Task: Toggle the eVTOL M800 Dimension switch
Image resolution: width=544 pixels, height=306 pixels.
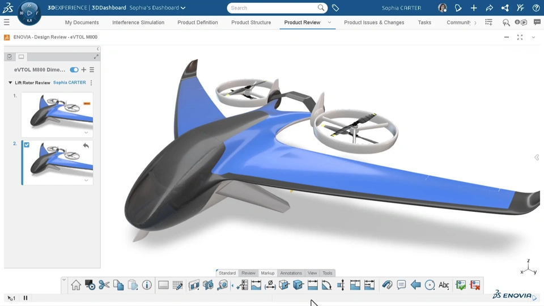Action: pos(74,70)
